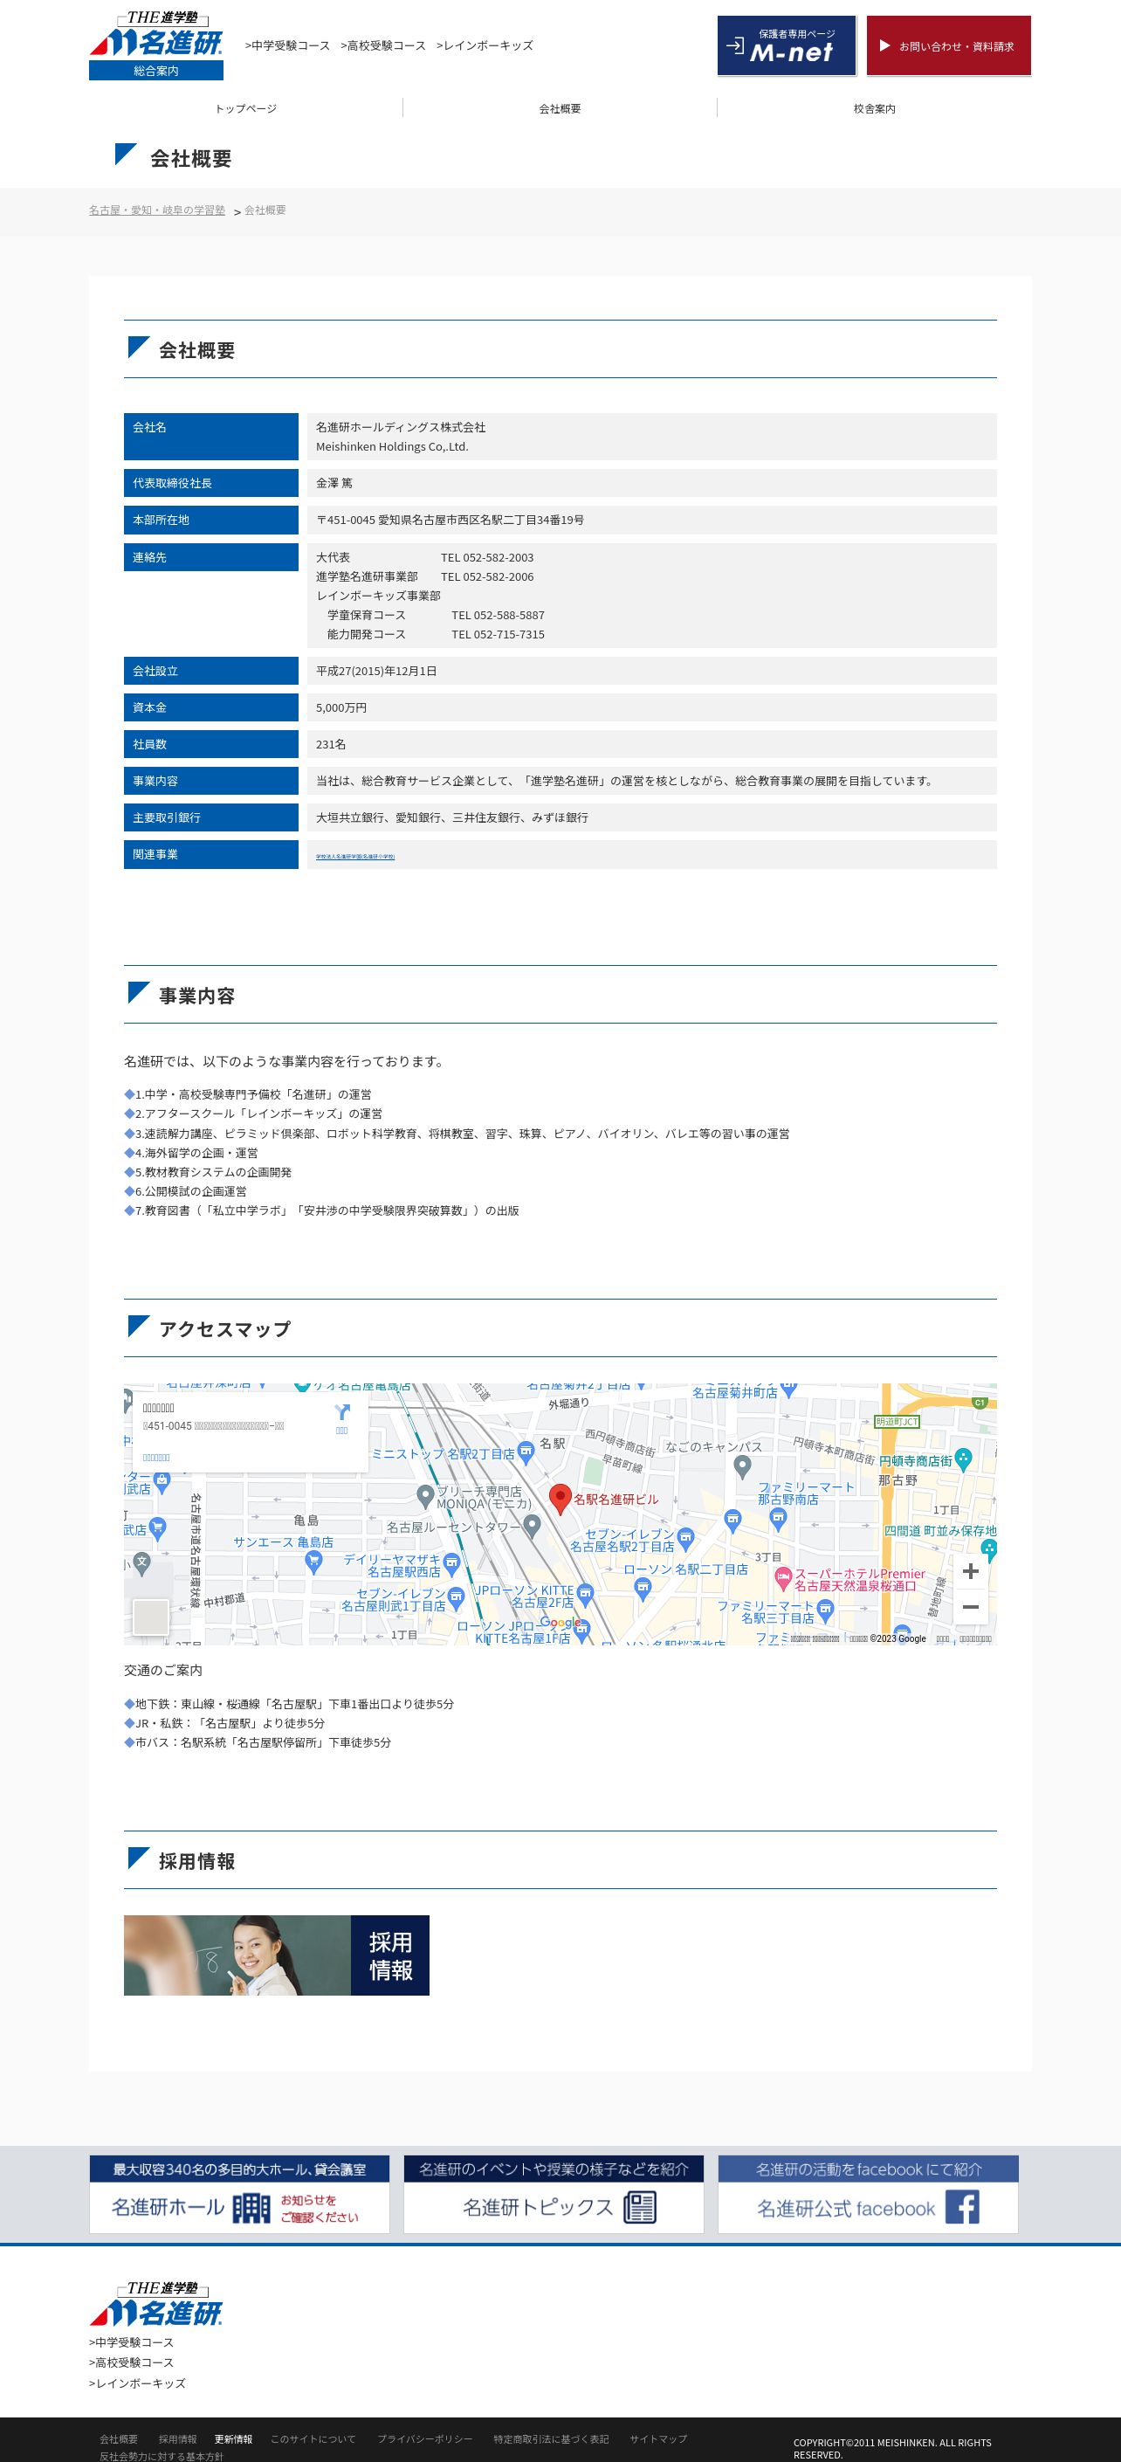Click address text 〒451-0045 愛知県名古屋市西区
Image resolution: width=1121 pixels, height=2462 pixels.
[450, 520]
